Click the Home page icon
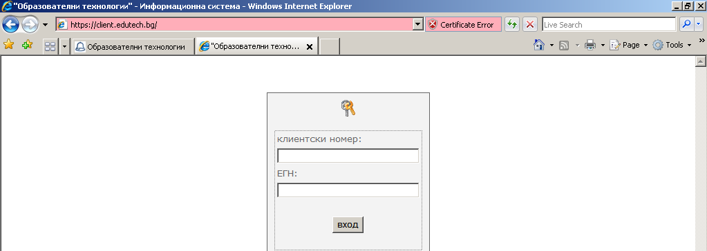 point(539,45)
